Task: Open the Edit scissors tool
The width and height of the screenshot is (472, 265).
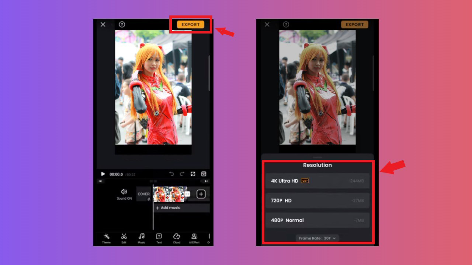Action: (x=124, y=239)
